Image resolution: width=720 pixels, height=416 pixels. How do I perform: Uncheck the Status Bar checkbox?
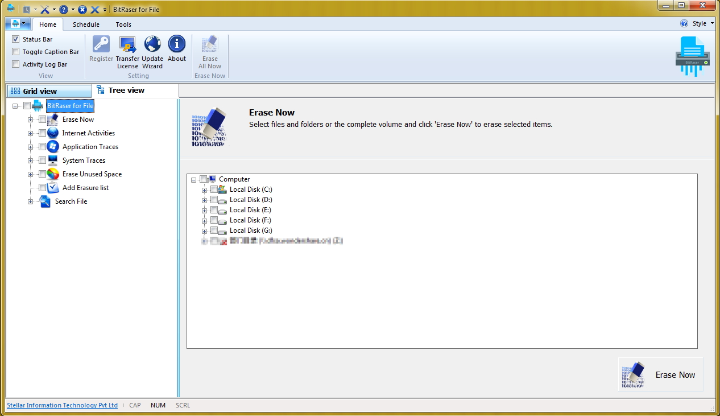[x=16, y=39]
